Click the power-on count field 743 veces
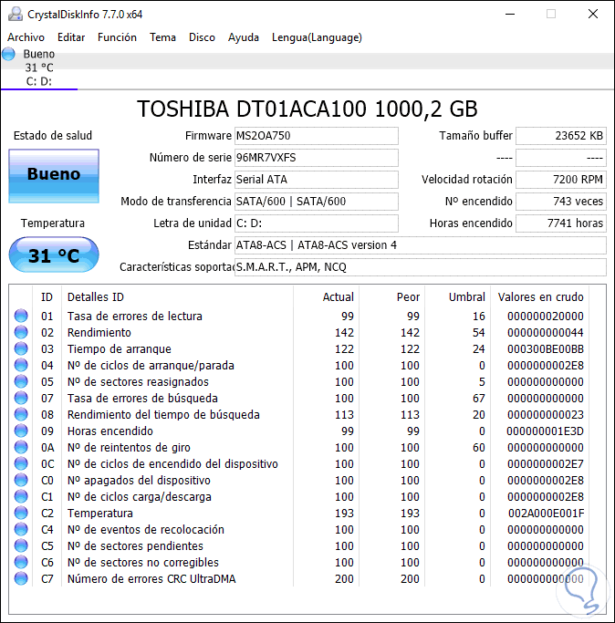The height and width of the screenshot is (623, 615). pos(561,202)
